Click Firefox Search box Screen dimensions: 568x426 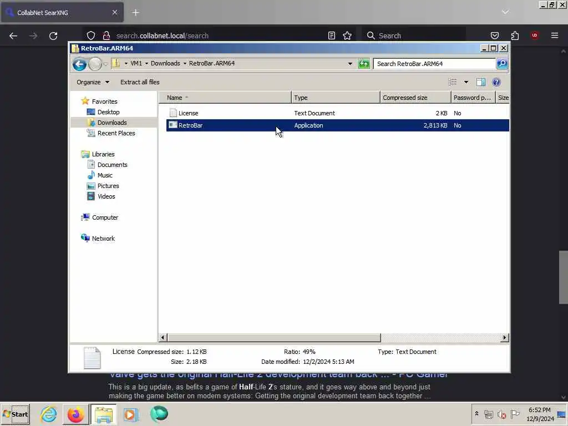click(x=414, y=35)
